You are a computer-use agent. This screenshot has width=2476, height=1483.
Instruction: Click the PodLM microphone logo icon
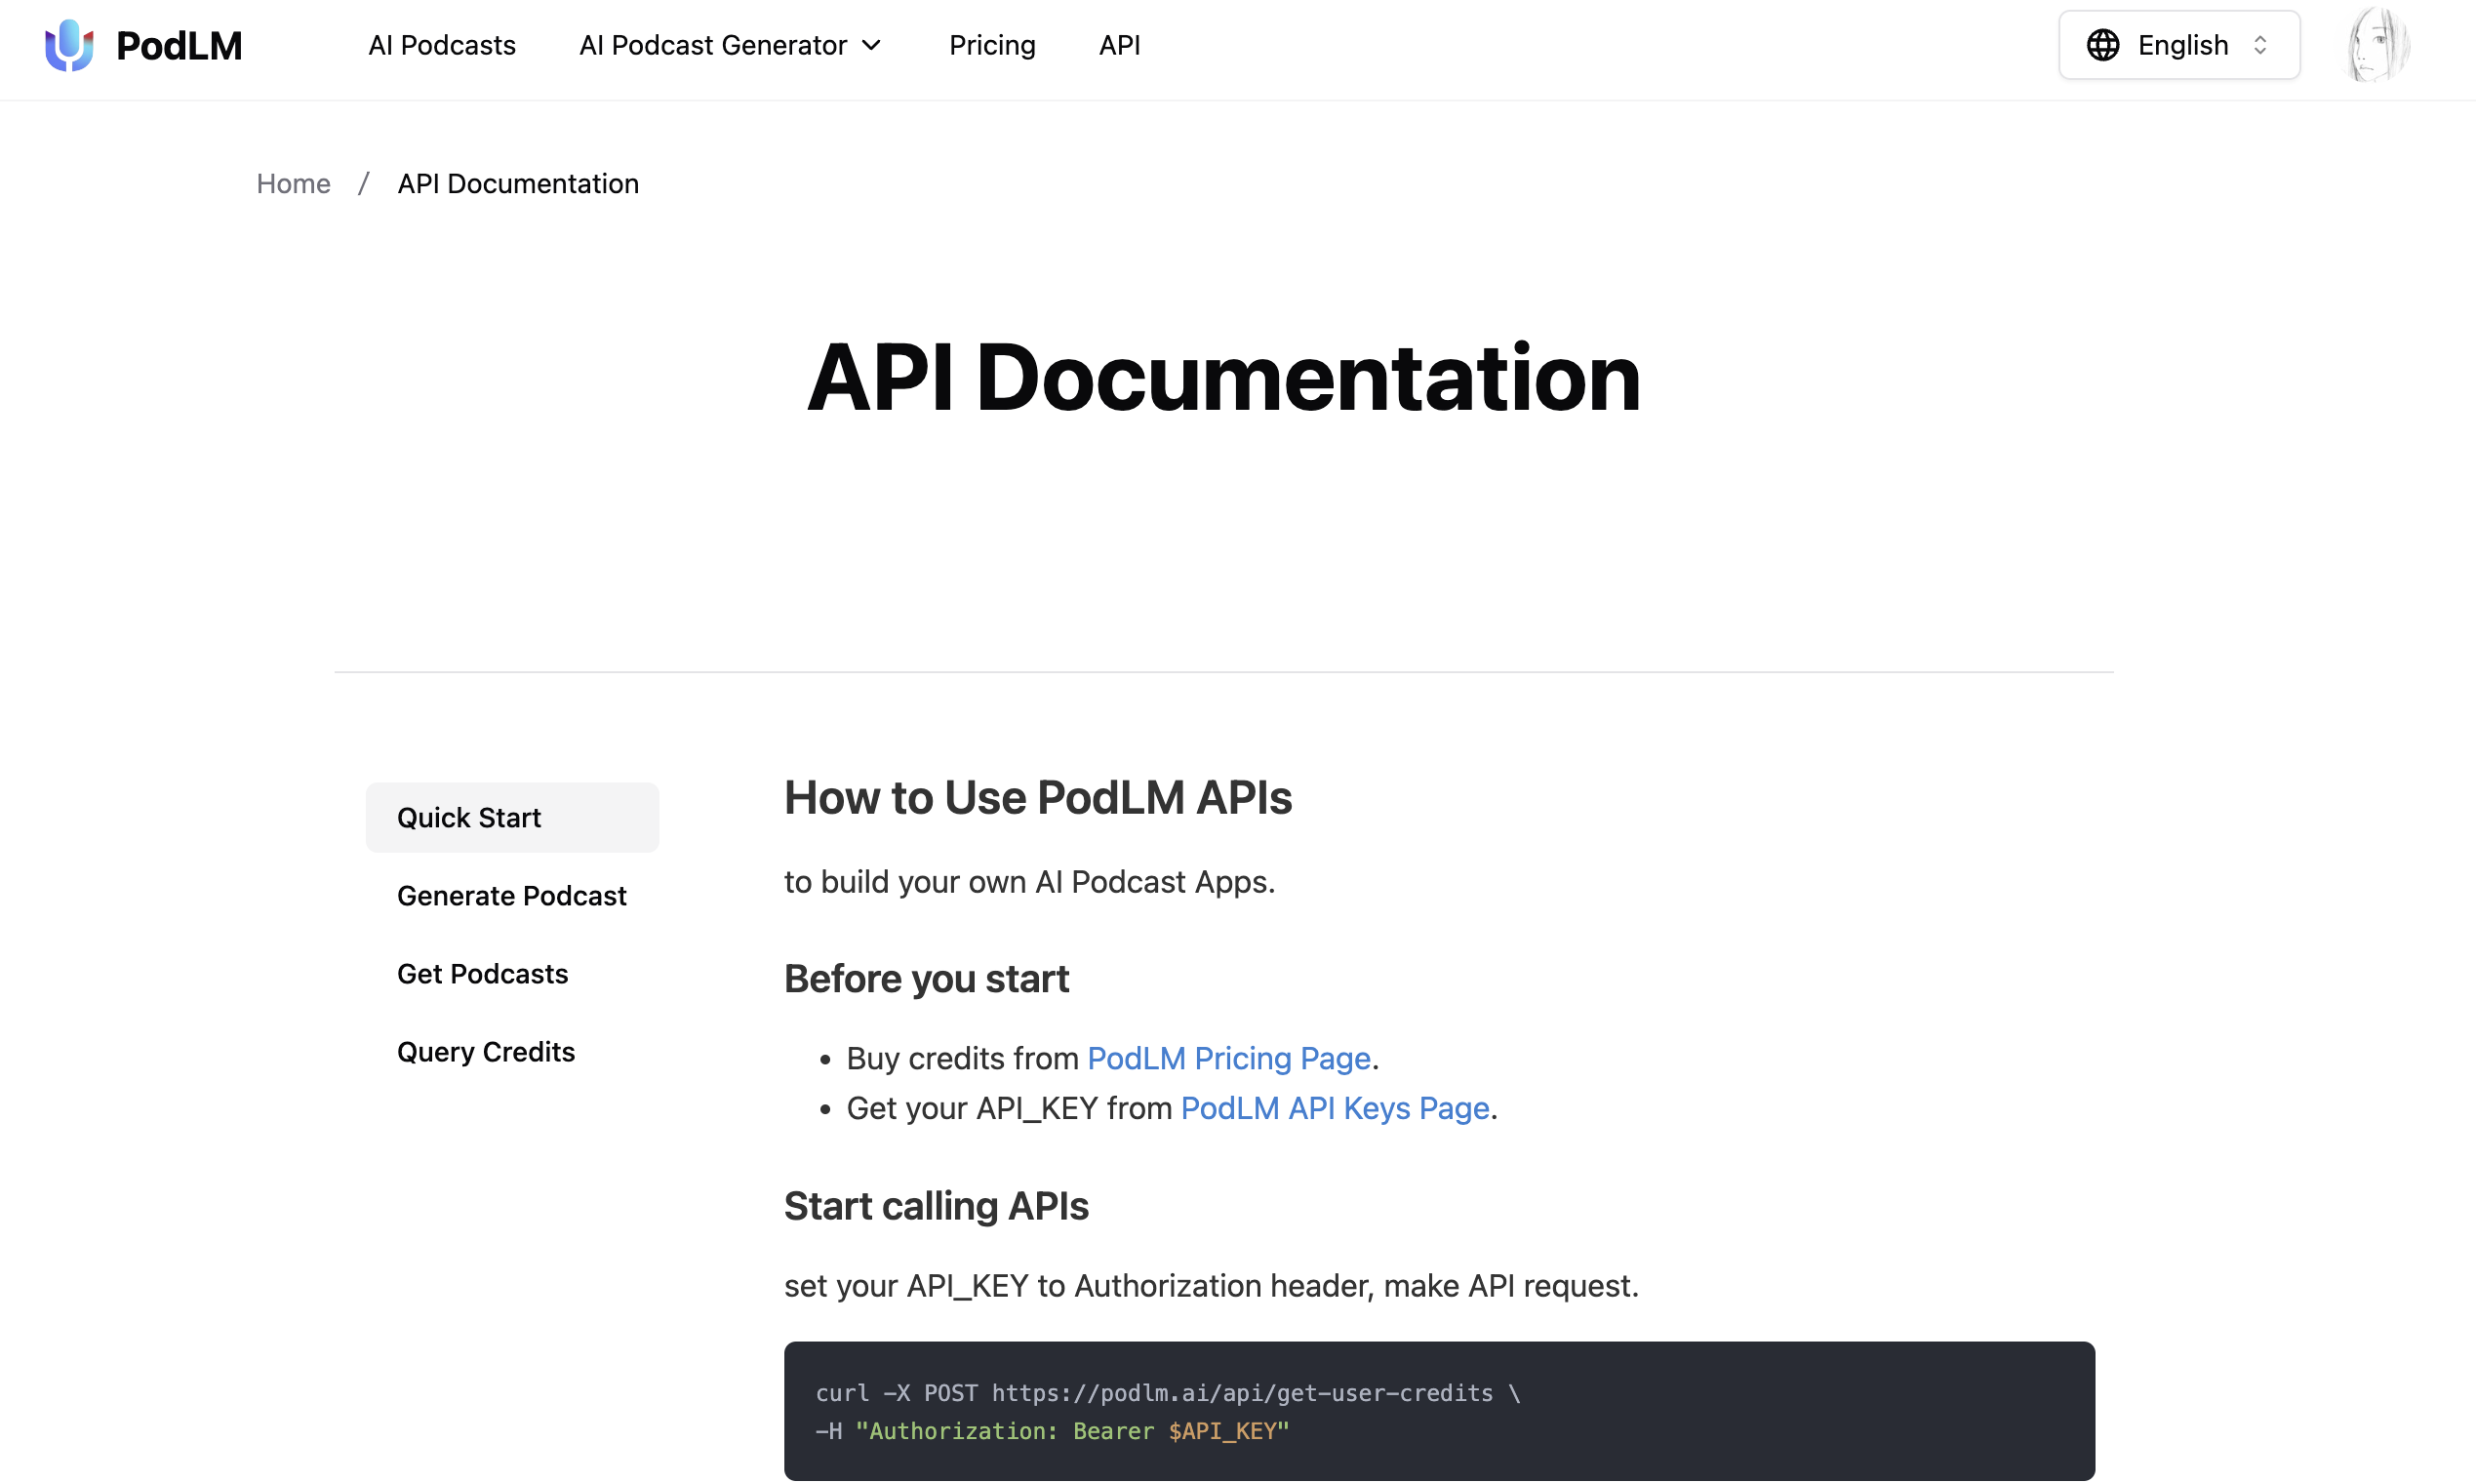[69, 46]
